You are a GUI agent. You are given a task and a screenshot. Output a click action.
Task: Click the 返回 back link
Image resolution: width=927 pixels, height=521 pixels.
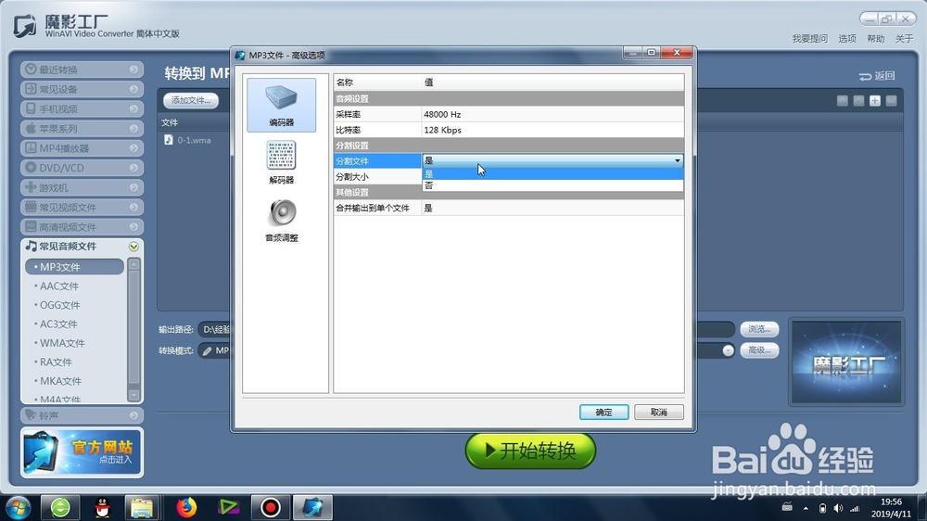click(x=877, y=76)
